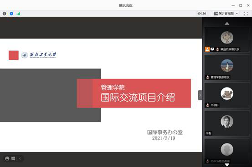Toggle muted mic of ESSCA participant
The image size is (252, 167).
tap(208, 161)
